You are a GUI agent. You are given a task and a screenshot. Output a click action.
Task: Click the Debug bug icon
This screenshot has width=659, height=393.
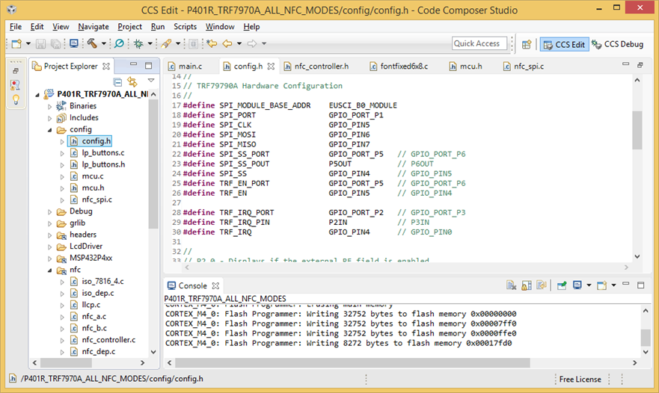point(140,44)
